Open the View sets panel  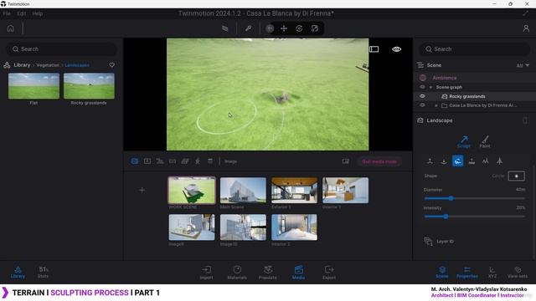pyautogui.click(x=518, y=273)
